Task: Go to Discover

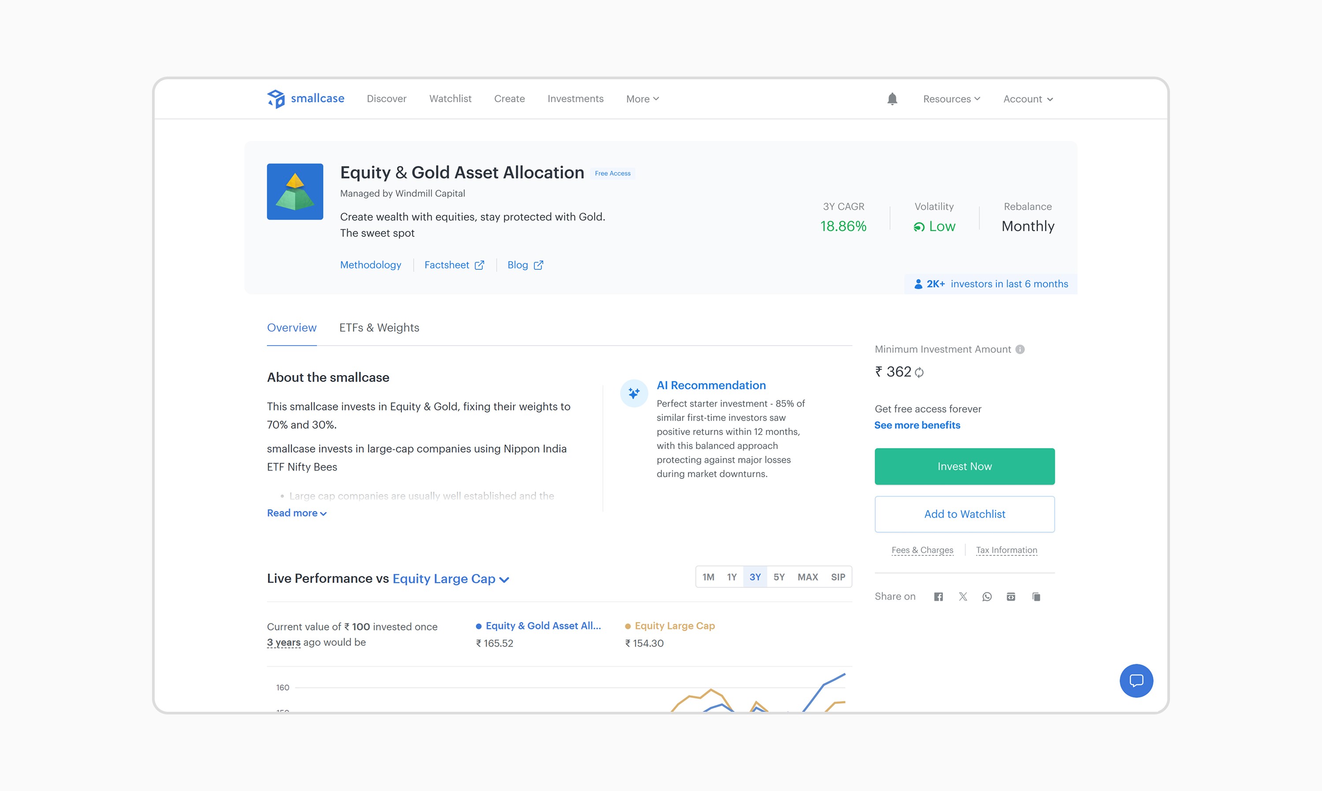Action: [386, 99]
